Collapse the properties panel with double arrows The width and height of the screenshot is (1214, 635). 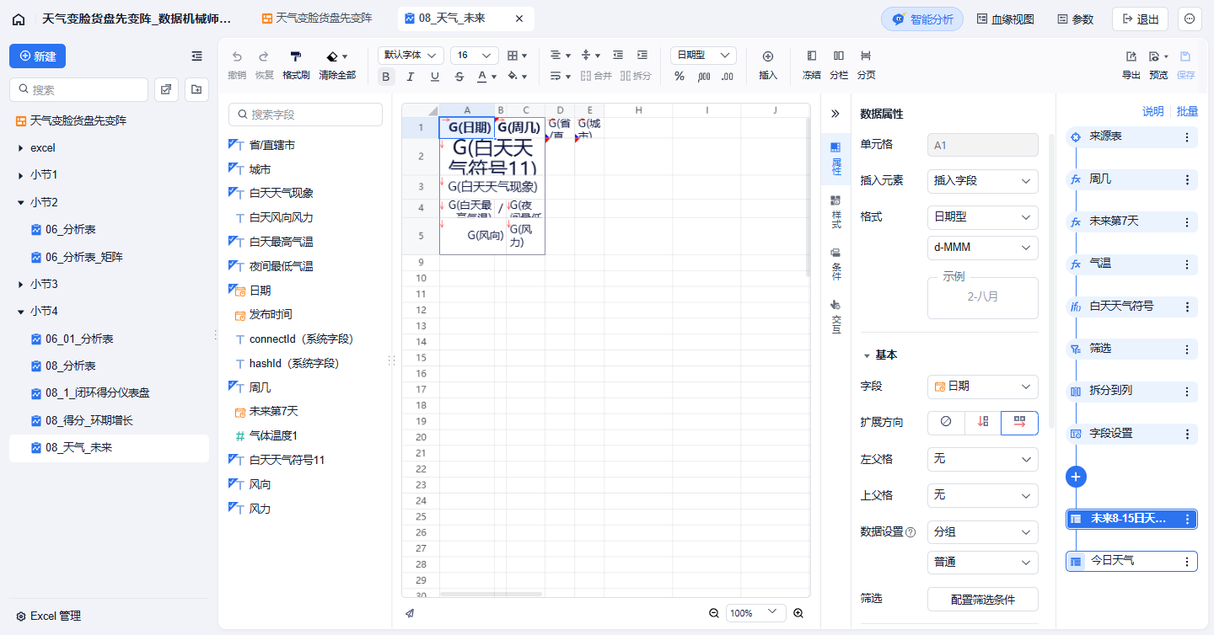[x=835, y=114]
